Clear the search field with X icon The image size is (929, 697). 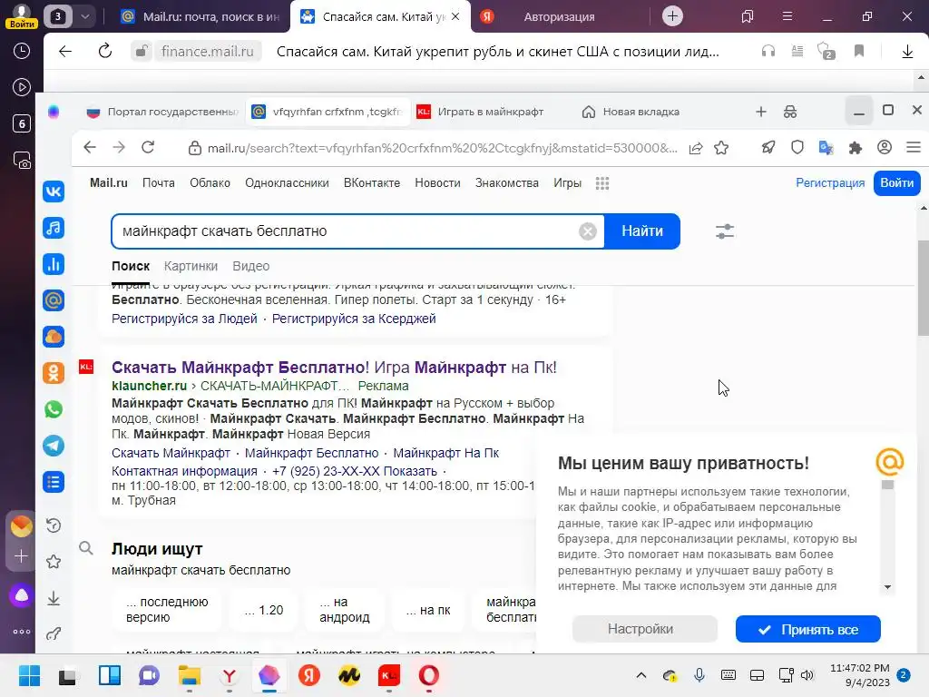pos(588,231)
